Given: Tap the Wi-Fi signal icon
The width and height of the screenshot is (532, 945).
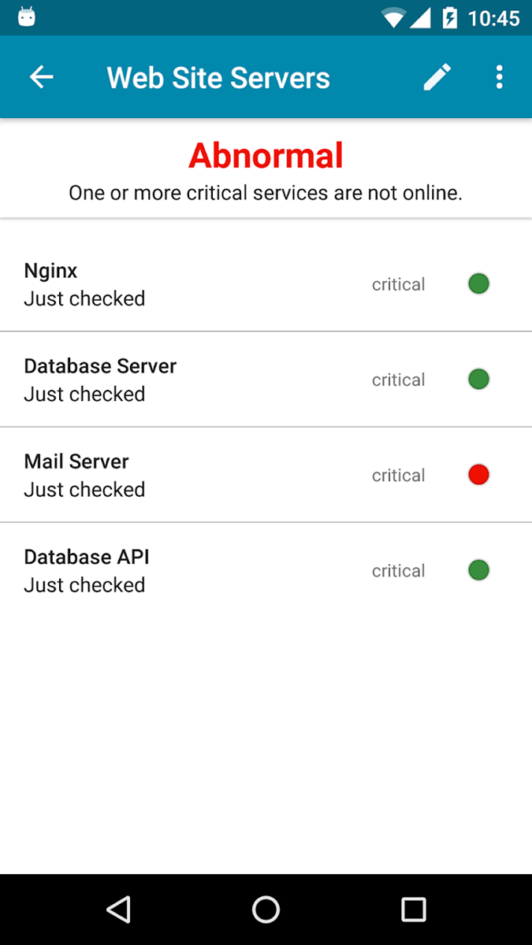Looking at the screenshot, I should tap(393, 17).
